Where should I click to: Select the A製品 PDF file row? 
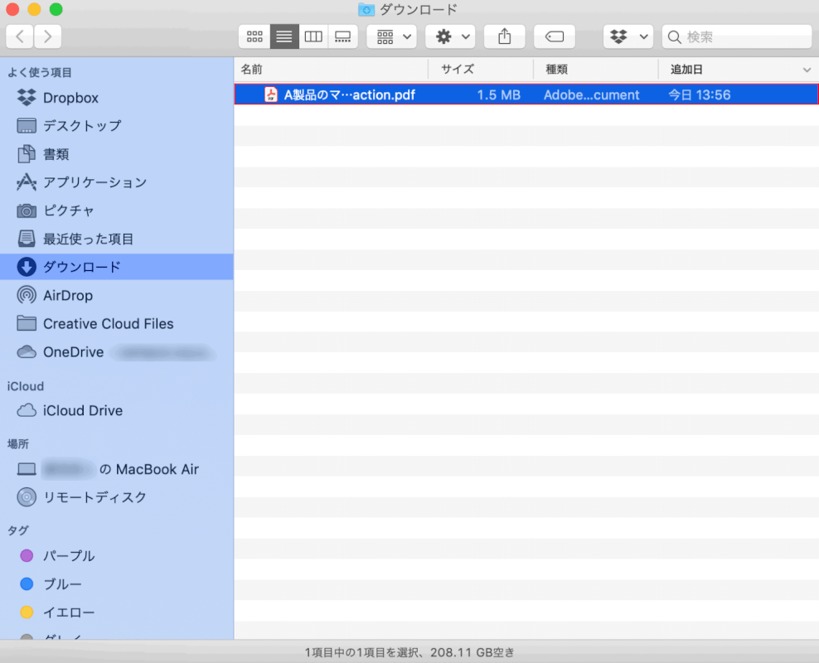(348, 94)
